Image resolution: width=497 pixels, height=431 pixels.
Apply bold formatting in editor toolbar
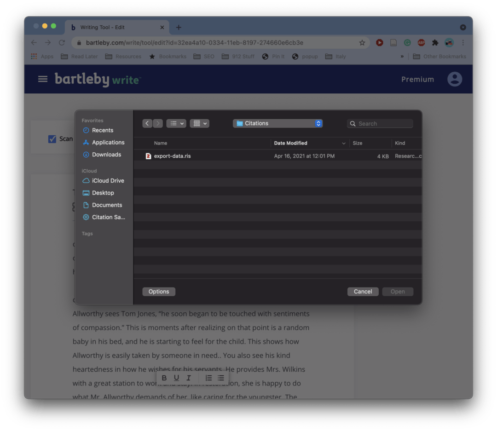164,378
